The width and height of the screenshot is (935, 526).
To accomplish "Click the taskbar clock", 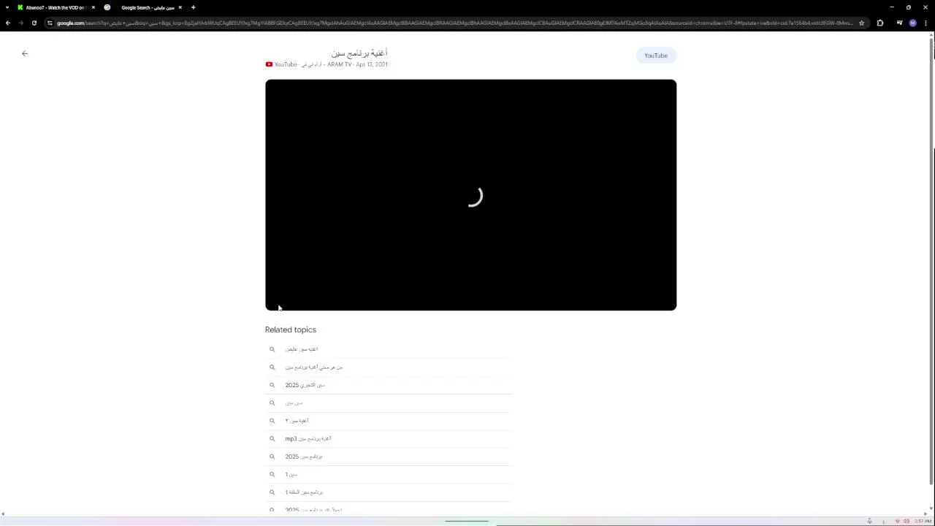I will coord(923,521).
